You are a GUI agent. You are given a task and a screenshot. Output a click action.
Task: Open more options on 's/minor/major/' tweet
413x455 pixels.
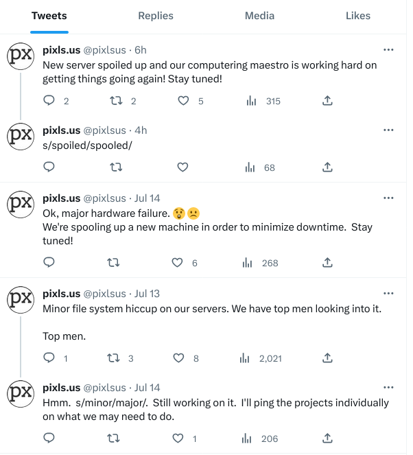388,388
